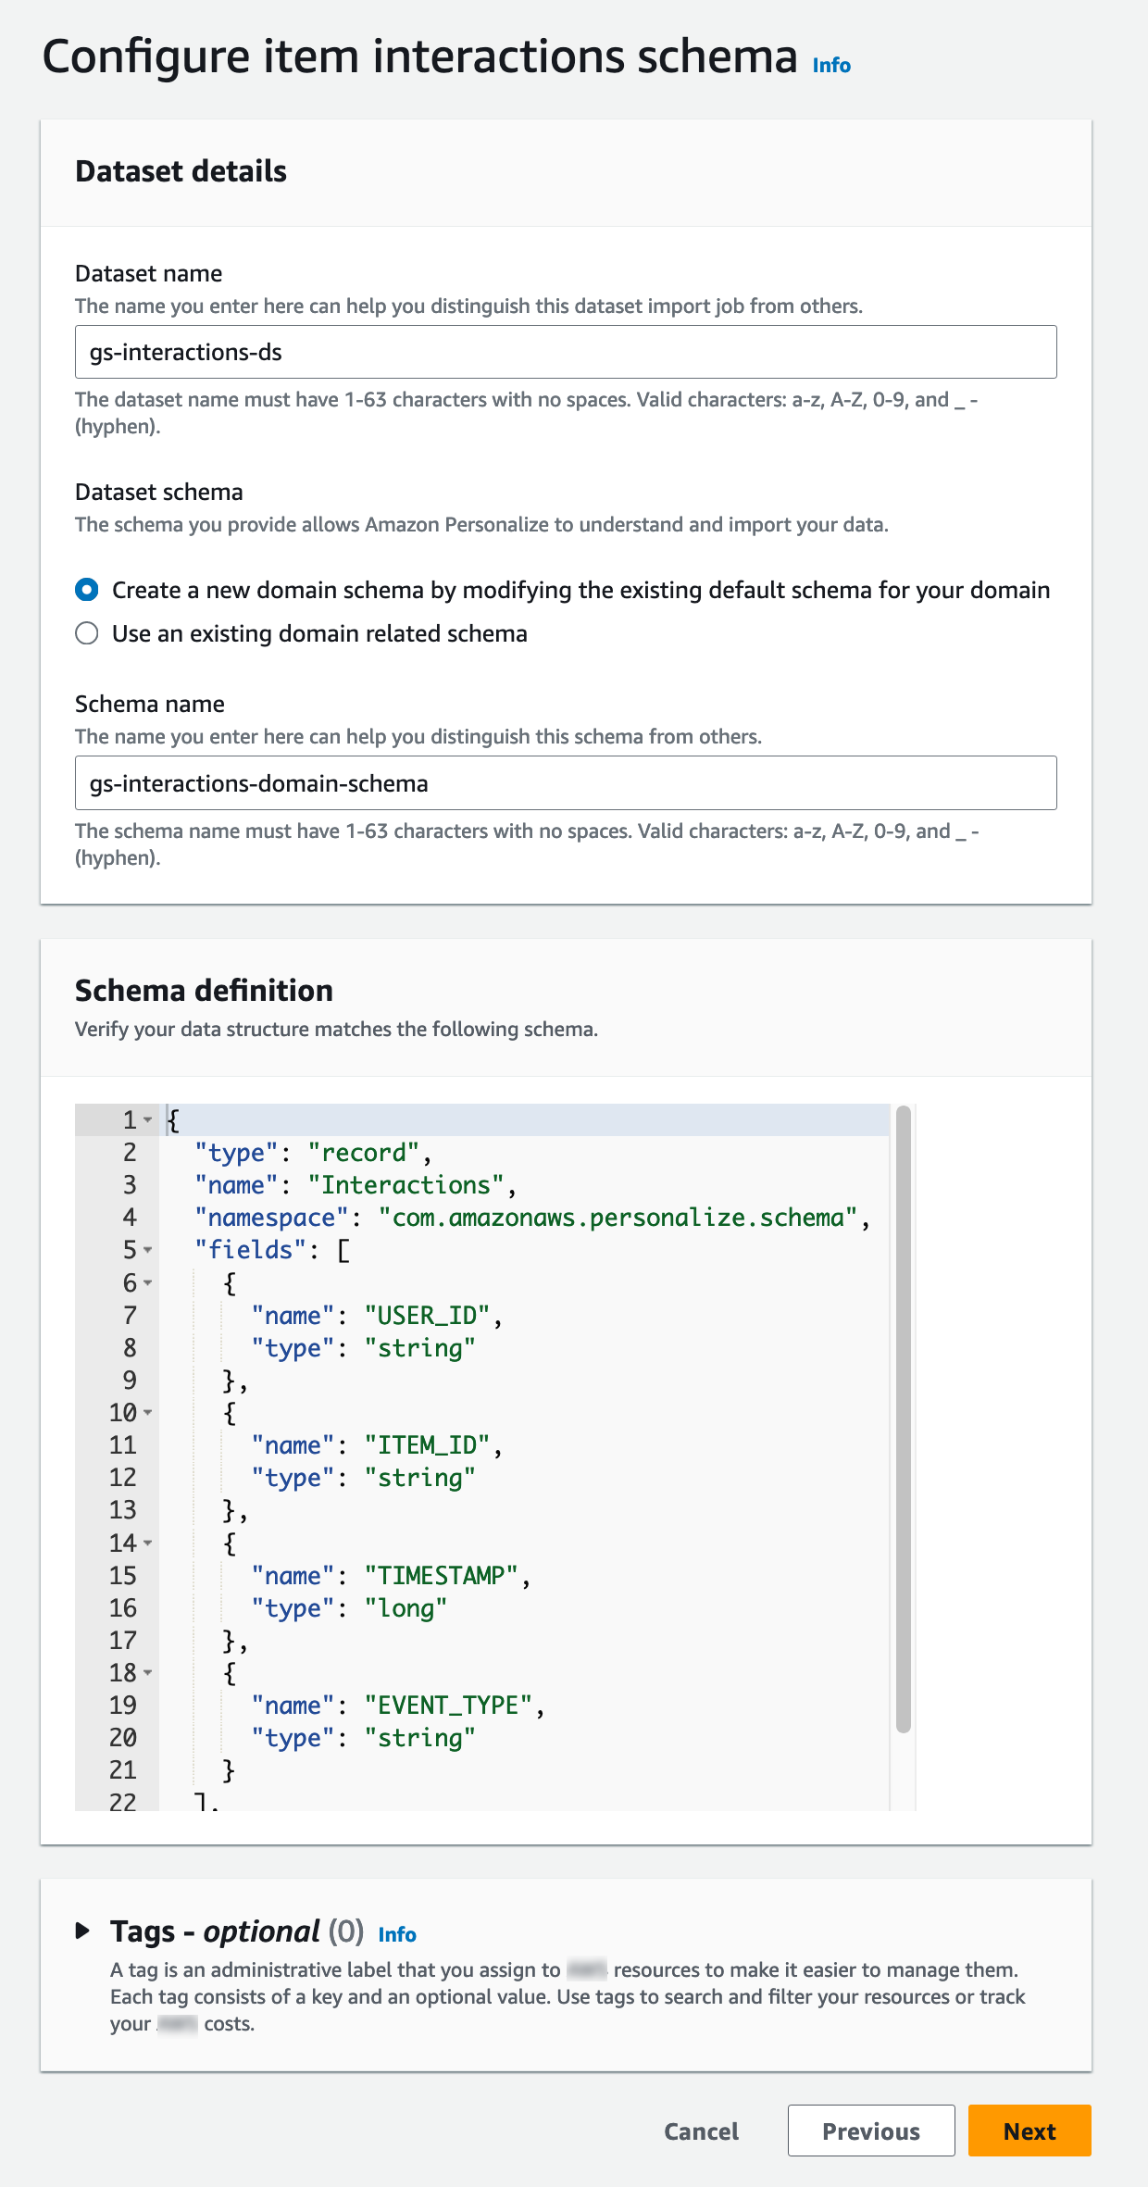Expand the Tags optional section
Image resolution: width=1148 pixels, height=2187 pixels.
pyautogui.click(x=83, y=1931)
